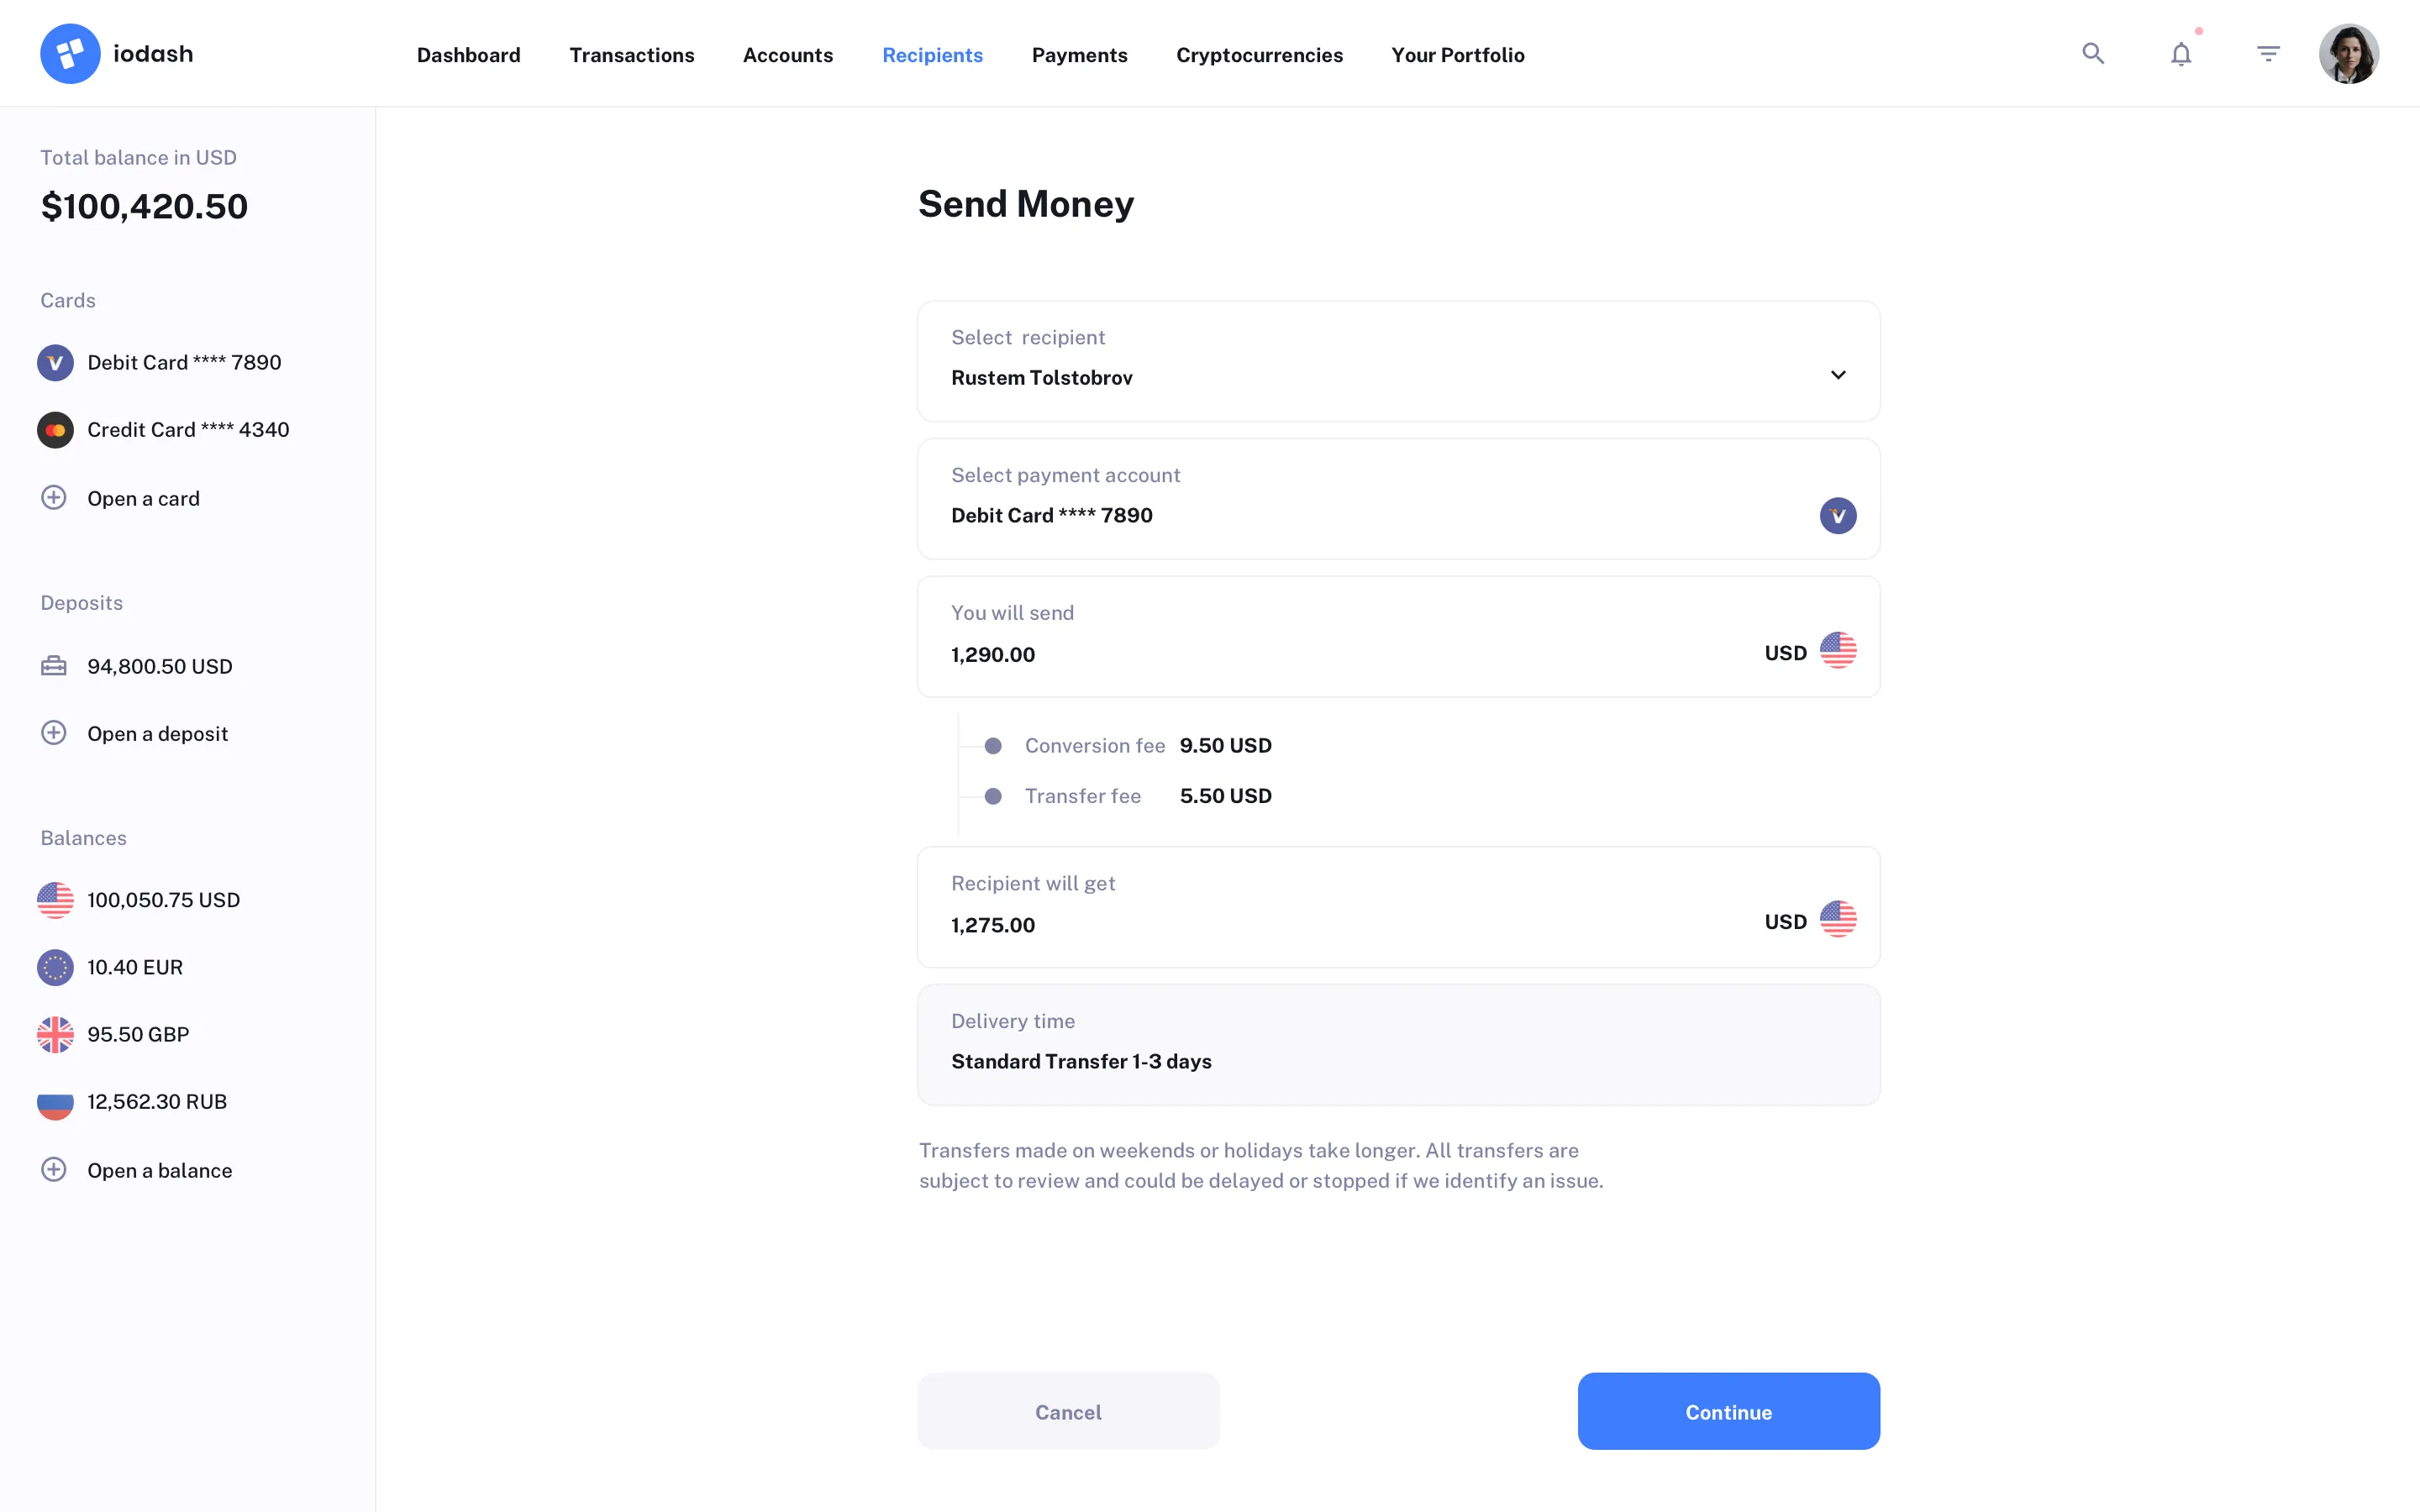The height and width of the screenshot is (1512, 2420).
Task: Open the search magnifier icon
Action: pos(2092,53)
